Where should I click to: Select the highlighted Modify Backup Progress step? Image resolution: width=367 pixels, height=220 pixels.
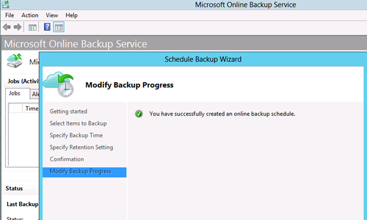tap(85, 172)
